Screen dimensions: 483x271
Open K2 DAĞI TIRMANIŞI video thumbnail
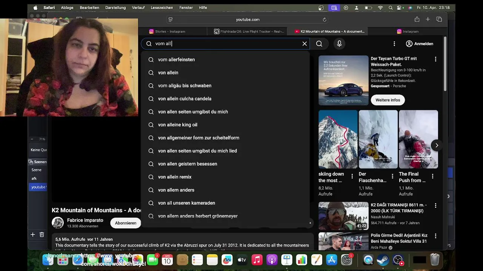(343, 216)
